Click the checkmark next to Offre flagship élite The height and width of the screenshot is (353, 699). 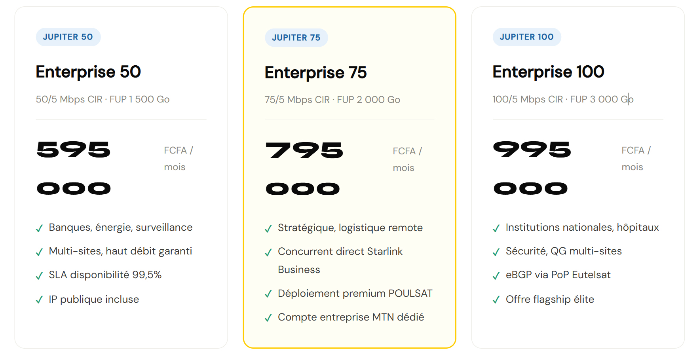(496, 300)
